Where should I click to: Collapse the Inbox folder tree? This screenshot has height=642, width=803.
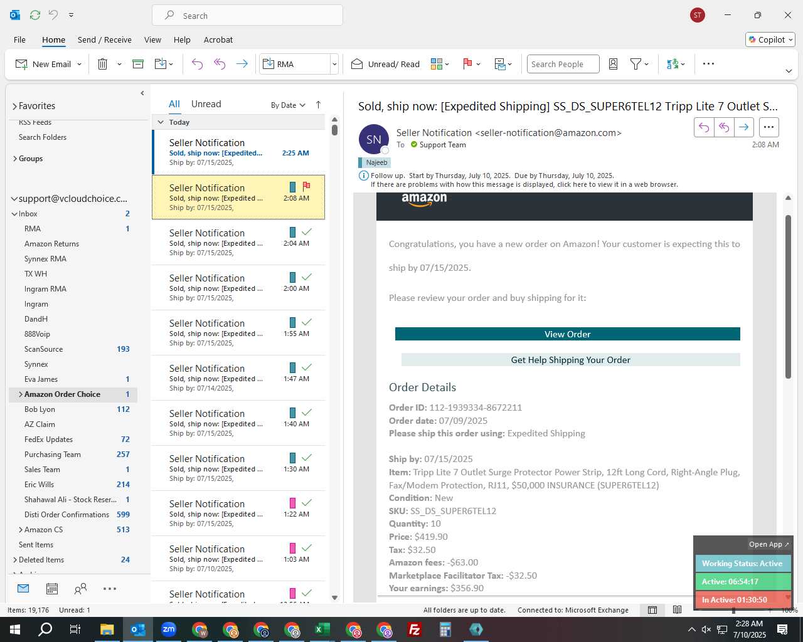[14, 214]
